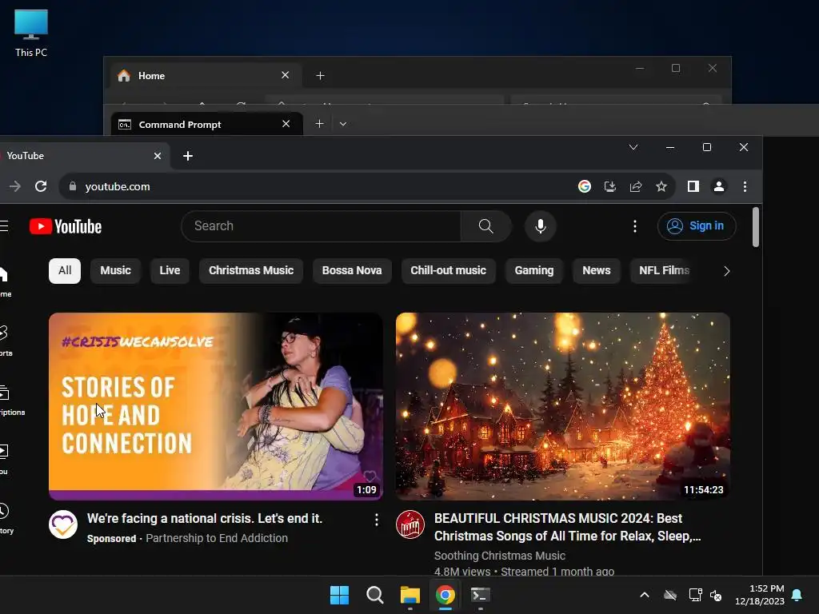Open the notification bell in tray
This screenshot has height=614, width=819.
797,595
